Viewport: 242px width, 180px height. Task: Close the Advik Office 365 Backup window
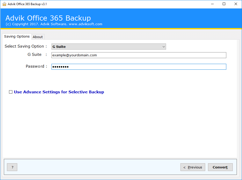pos(236,4)
